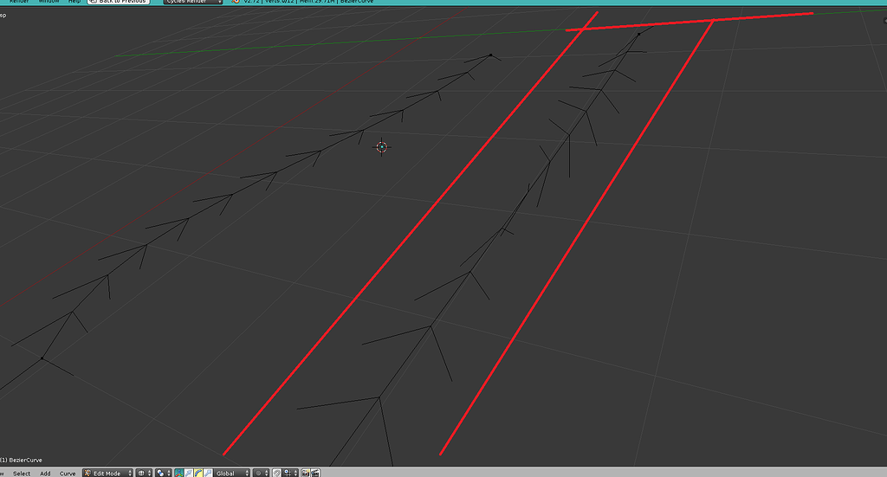Open the Edit Mode selector dropdown

pos(107,473)
